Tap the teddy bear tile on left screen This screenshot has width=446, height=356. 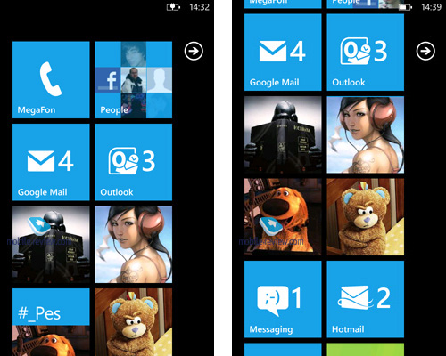[x=134, y=322]
